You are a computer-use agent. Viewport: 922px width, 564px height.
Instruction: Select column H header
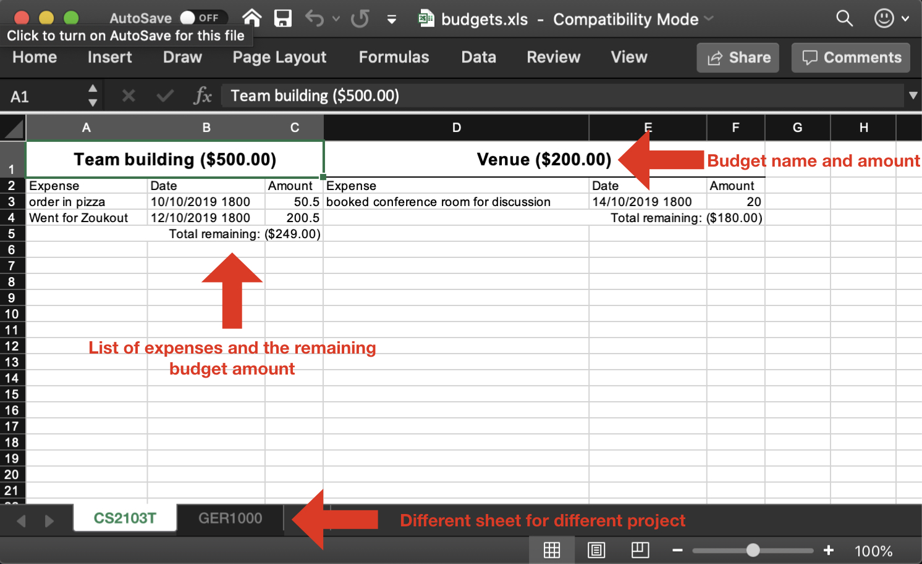863,128
